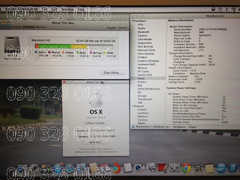Viewport: 240px width, 180px height.
Task: Select Memory in the Hardware sidebar list
Action: [142, 68]
